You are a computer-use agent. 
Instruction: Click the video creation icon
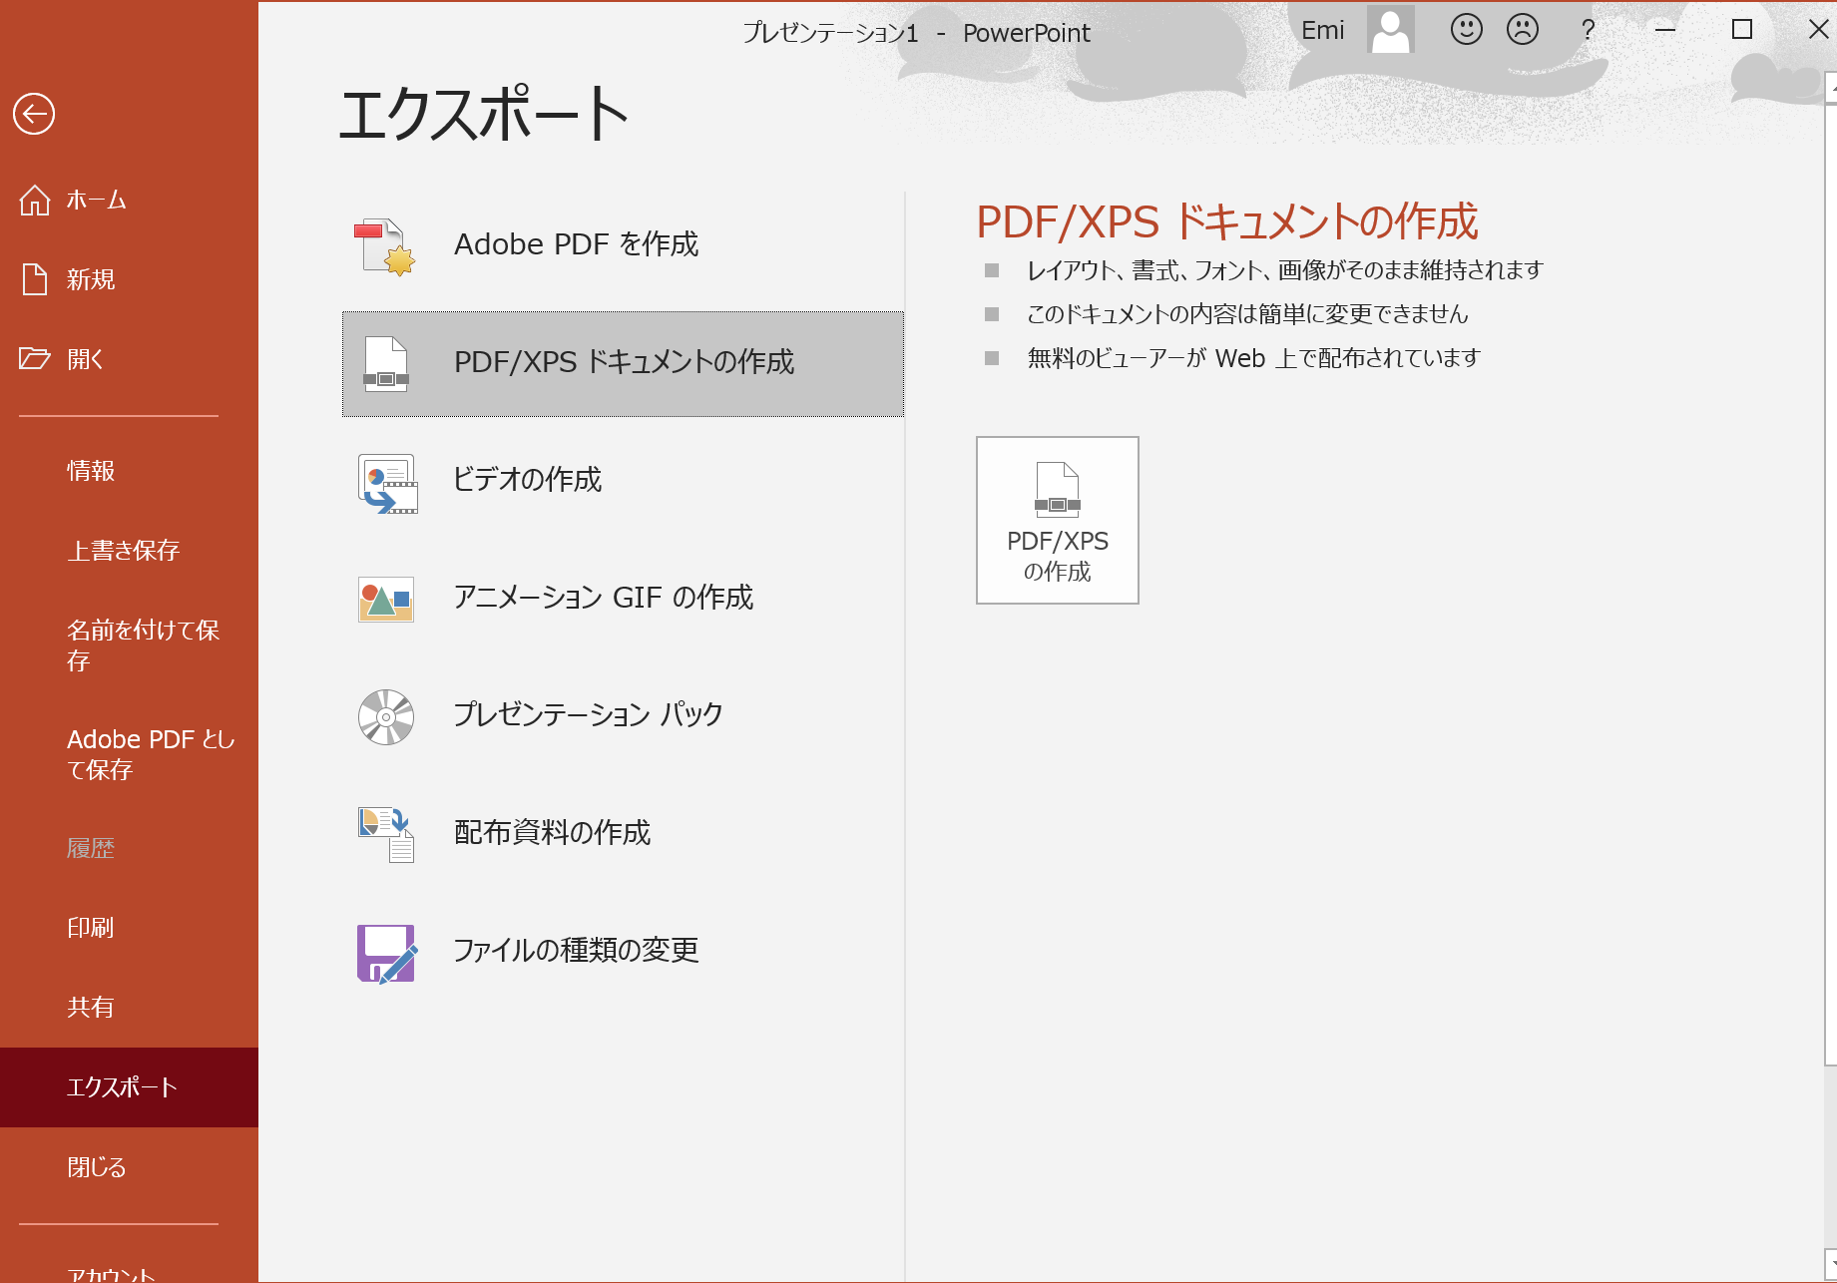tap(387, 483)
